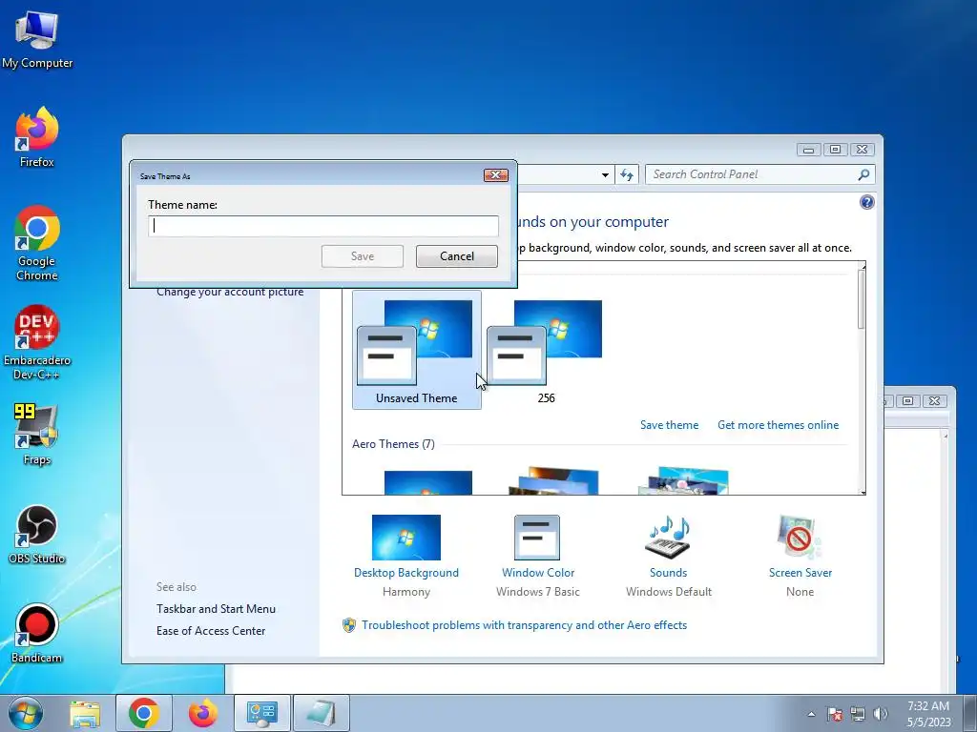977x732 pixels.
Task: Open Troubleshoot transparency and Aero effects link
Action: 524,625
